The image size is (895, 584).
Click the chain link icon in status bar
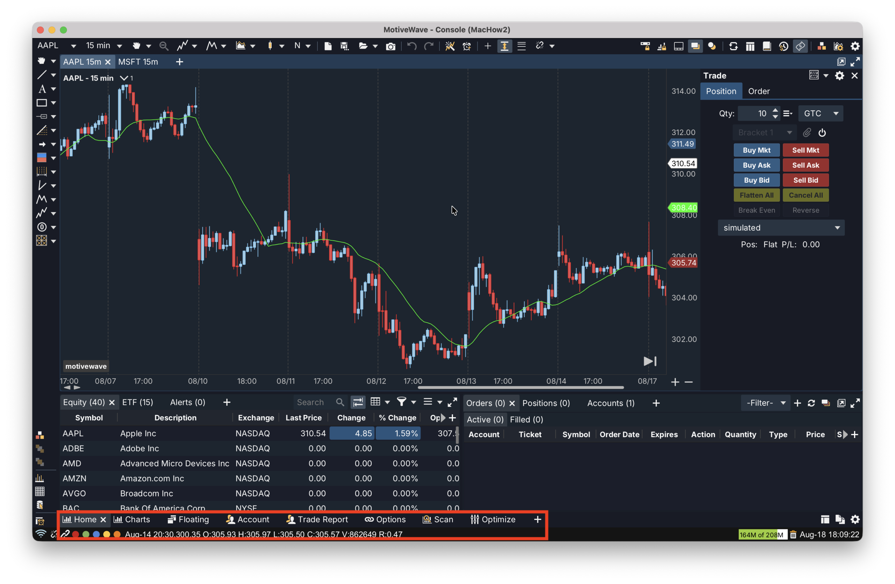[65, 534]
